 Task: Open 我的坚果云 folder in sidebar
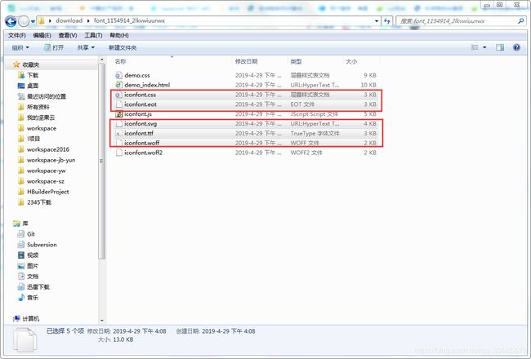(x=41, y=117)
